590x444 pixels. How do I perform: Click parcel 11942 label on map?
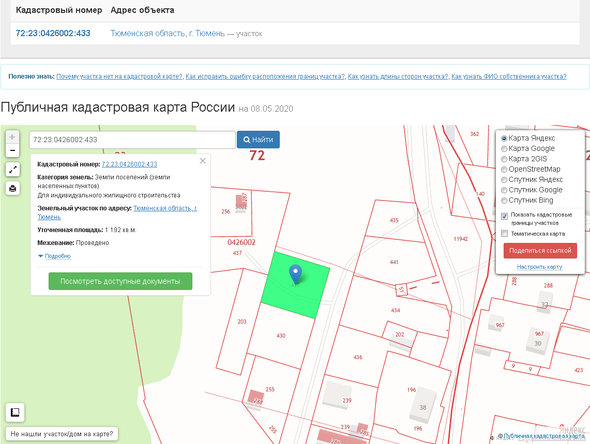tap(461, 239)
